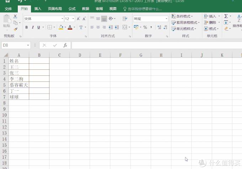Click the AutoSum sigma icon
The height and width of the screenshot is (169, 242).
[226, 16]
